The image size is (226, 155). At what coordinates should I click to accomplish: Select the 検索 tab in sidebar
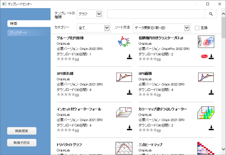[29, 24]
